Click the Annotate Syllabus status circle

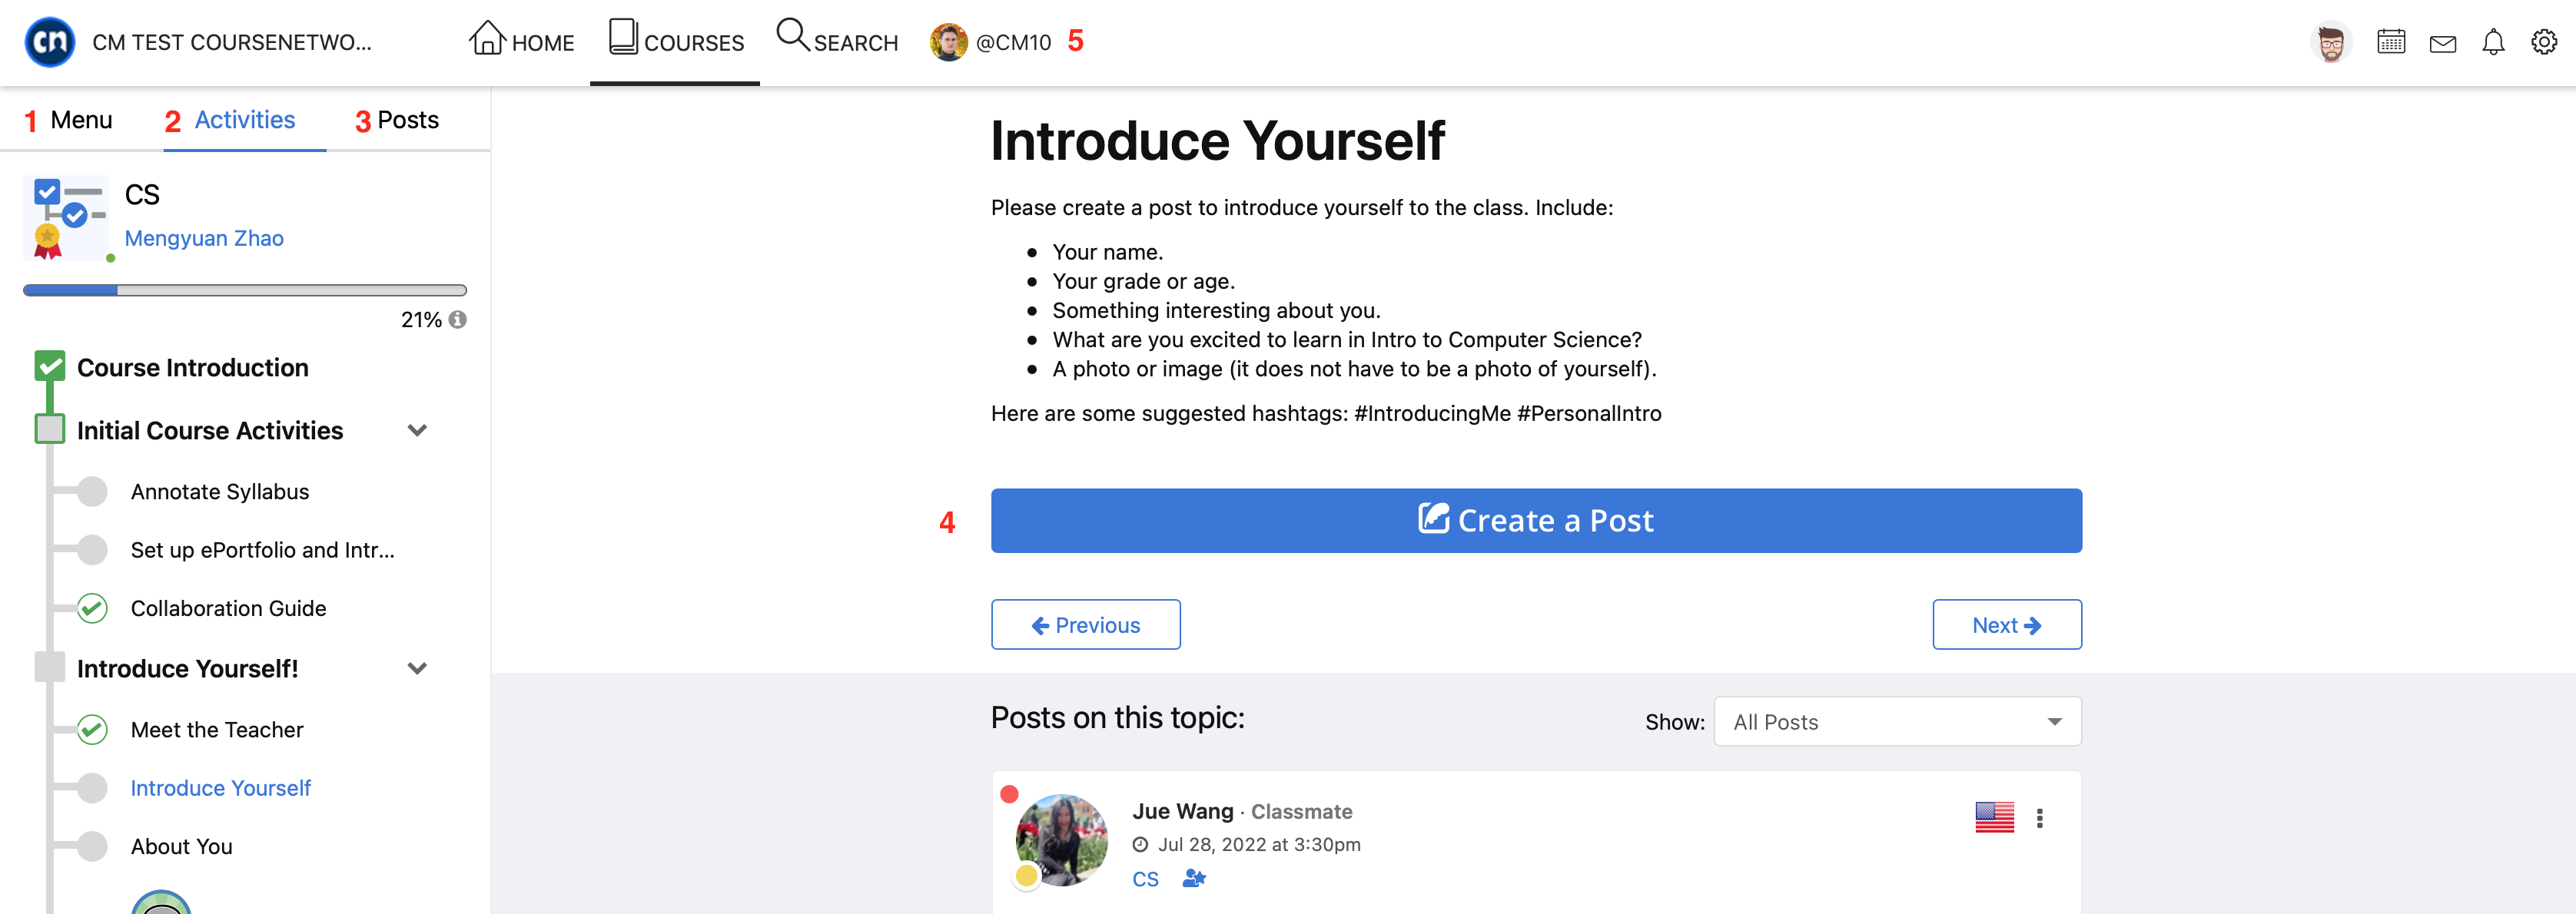[92, 492]
